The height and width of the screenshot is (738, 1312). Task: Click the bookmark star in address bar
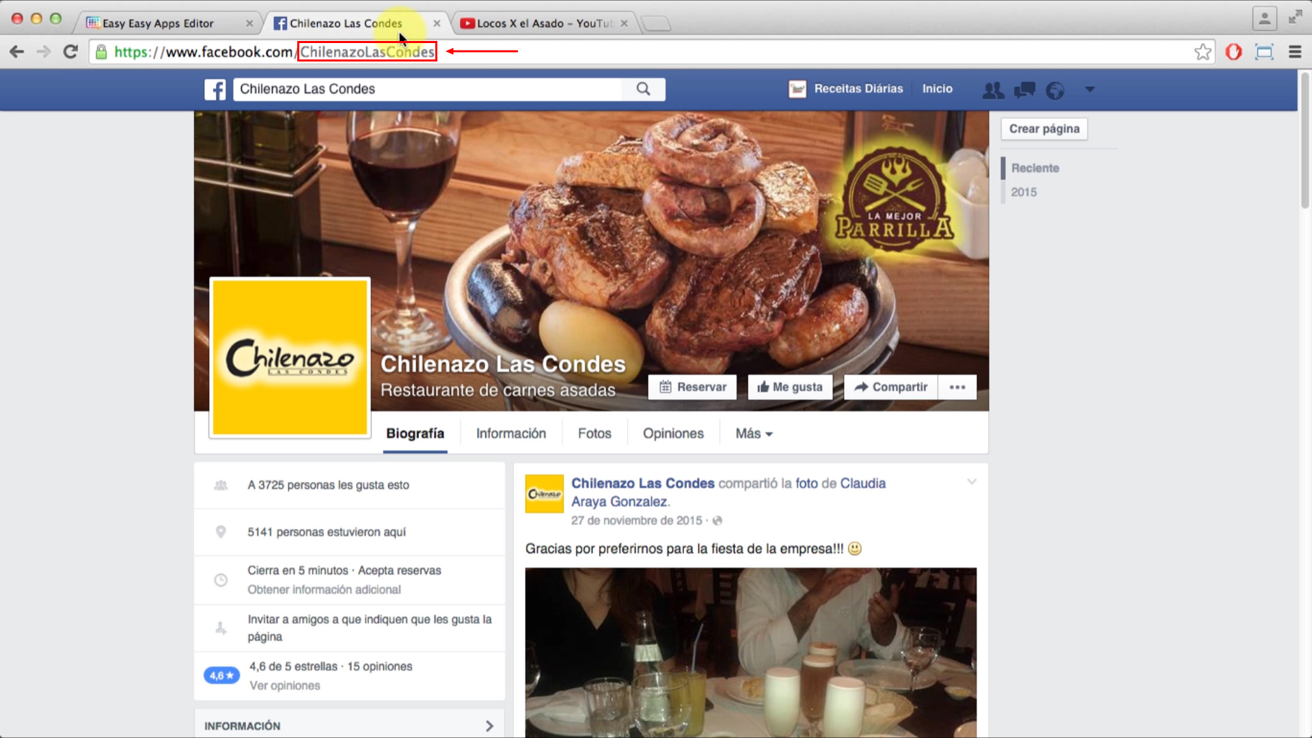coord(1203,51)
